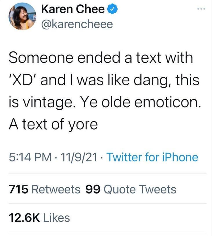Open Karen Chee's profile photo
This screenshot has width=213, height=236.
[x=22, y=16]
